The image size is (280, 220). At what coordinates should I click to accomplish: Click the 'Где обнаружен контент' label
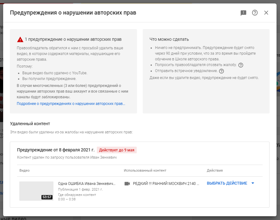pyautogui.click(x=77, y=195)
